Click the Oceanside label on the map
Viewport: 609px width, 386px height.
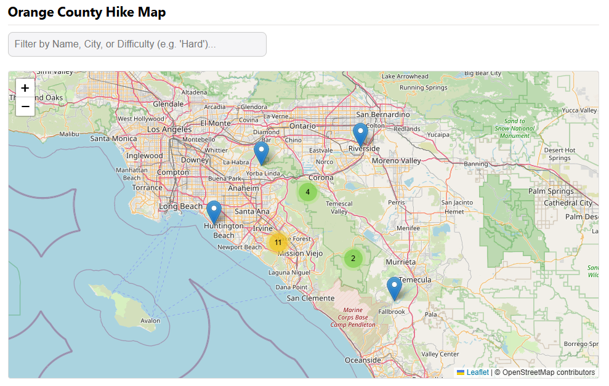point(363,360)
